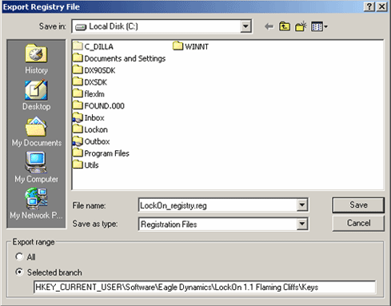Viewport: 391px width, 306px height.
Task: Click the Cancel button
Action: pyautogui.click(x=358, y=223)
